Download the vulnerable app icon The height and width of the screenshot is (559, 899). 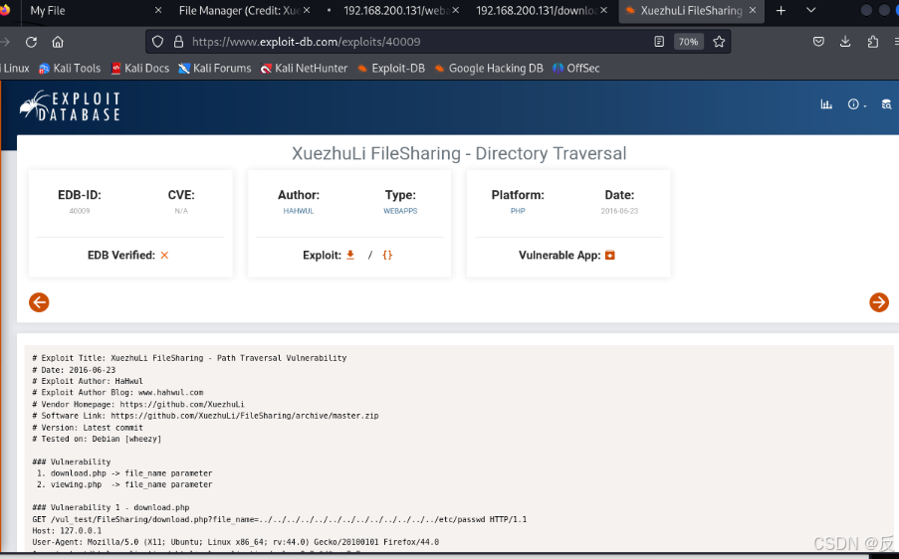click(x=610, y=255)
